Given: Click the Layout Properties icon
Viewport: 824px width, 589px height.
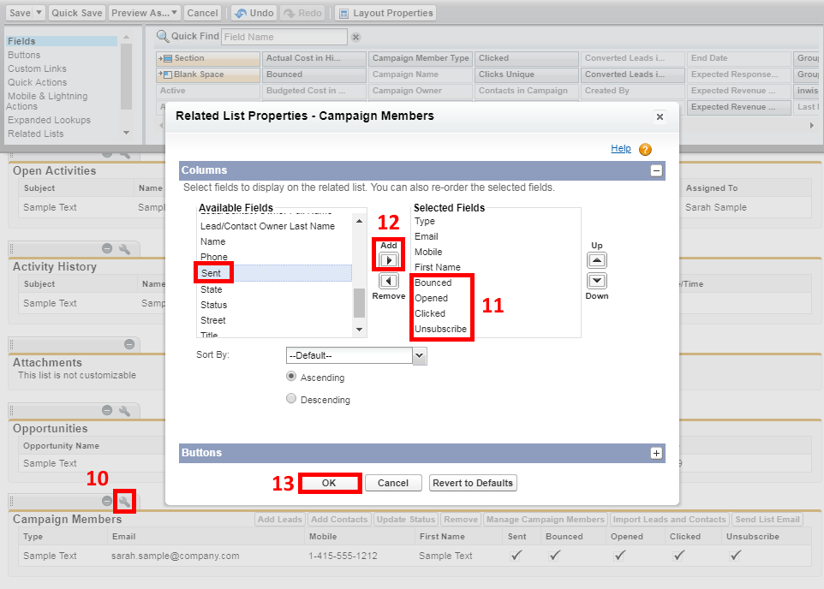Looking at the screenshot, I should [343, 13].
